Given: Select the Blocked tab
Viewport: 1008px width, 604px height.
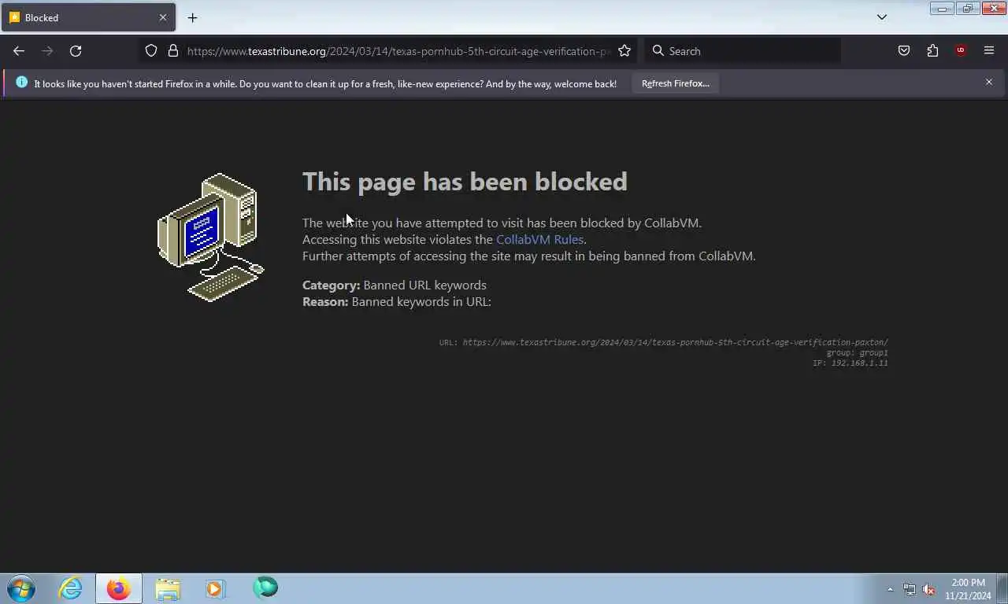Looking at the screenshot, I should coord(88,17).
